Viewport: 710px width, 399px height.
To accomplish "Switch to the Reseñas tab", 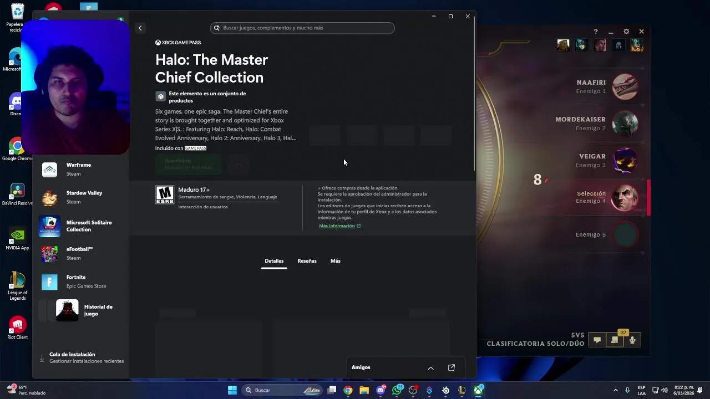I will point(307,261).
